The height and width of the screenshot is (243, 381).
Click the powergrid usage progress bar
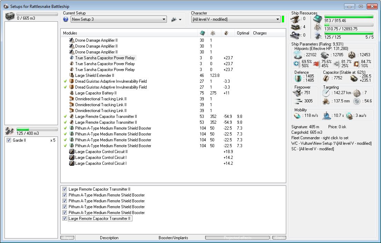349,25
